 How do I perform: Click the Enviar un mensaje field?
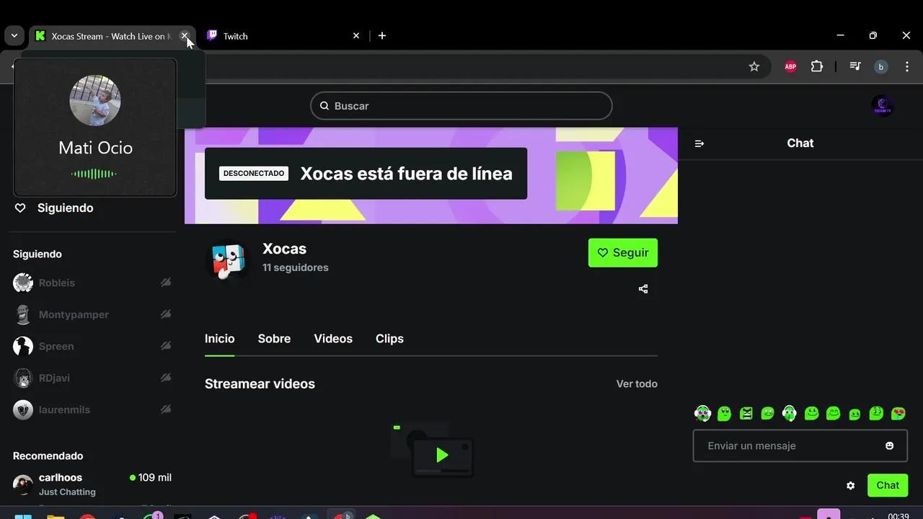[800, 446]
